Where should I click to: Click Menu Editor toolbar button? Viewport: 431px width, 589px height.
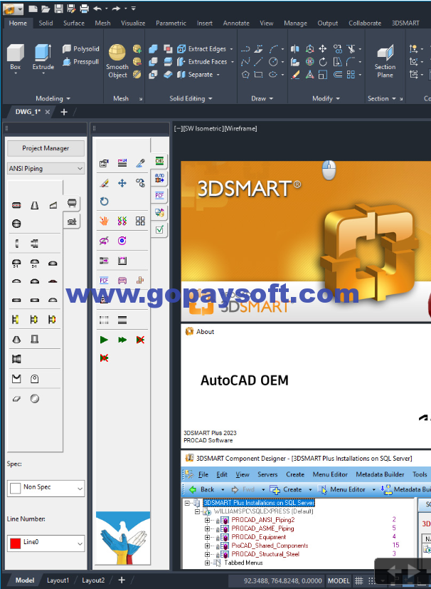[341, 489]
